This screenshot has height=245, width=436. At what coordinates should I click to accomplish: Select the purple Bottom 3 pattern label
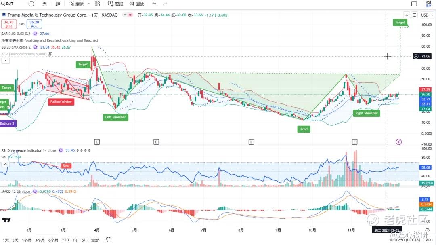8,123
